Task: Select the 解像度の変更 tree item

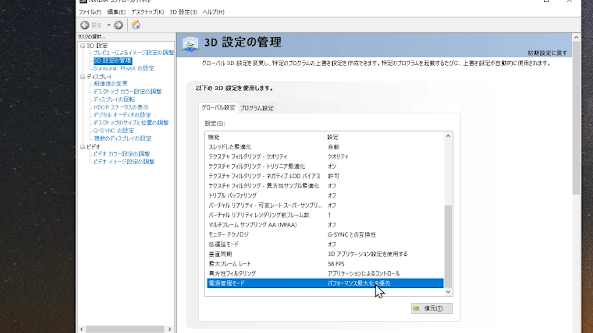Action: click(x=111, y=84)
